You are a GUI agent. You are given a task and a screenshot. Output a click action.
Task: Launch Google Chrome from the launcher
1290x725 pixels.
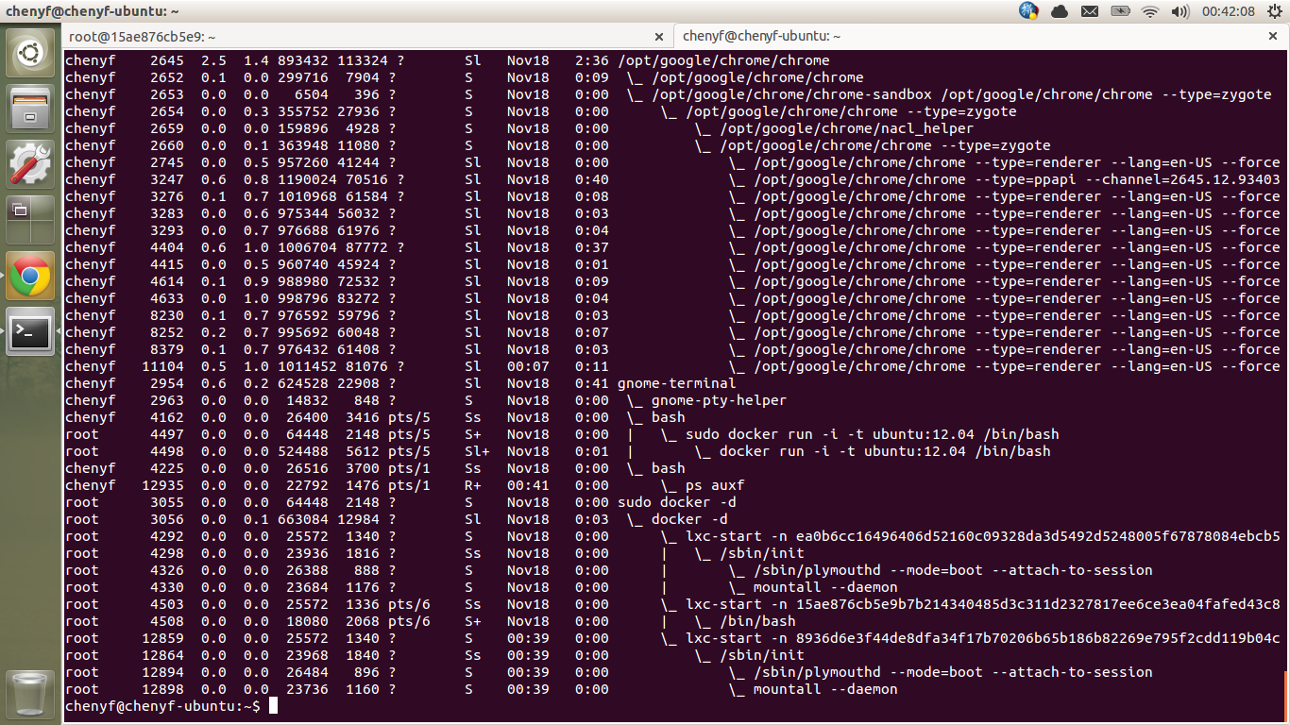[x=30, y=276]
